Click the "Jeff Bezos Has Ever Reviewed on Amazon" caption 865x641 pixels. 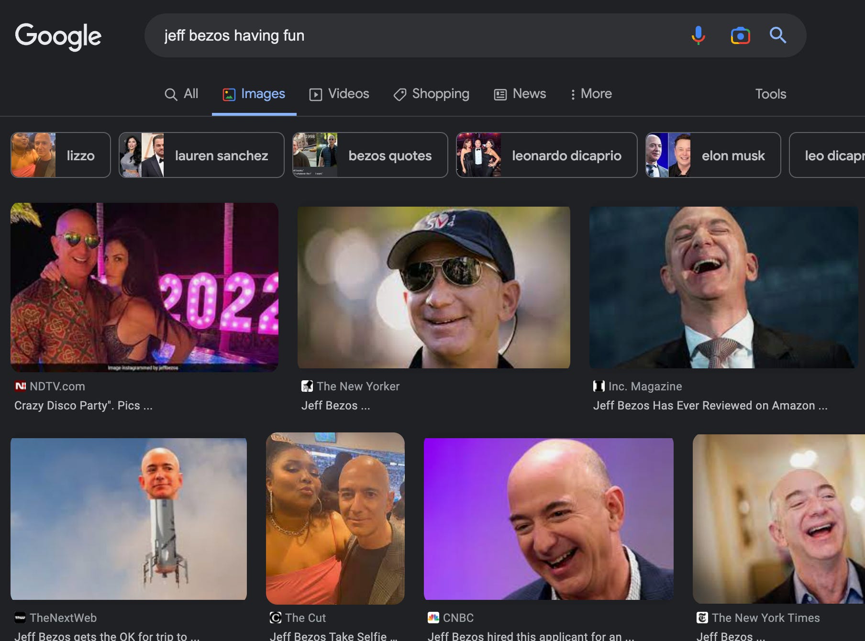point(710,406)
